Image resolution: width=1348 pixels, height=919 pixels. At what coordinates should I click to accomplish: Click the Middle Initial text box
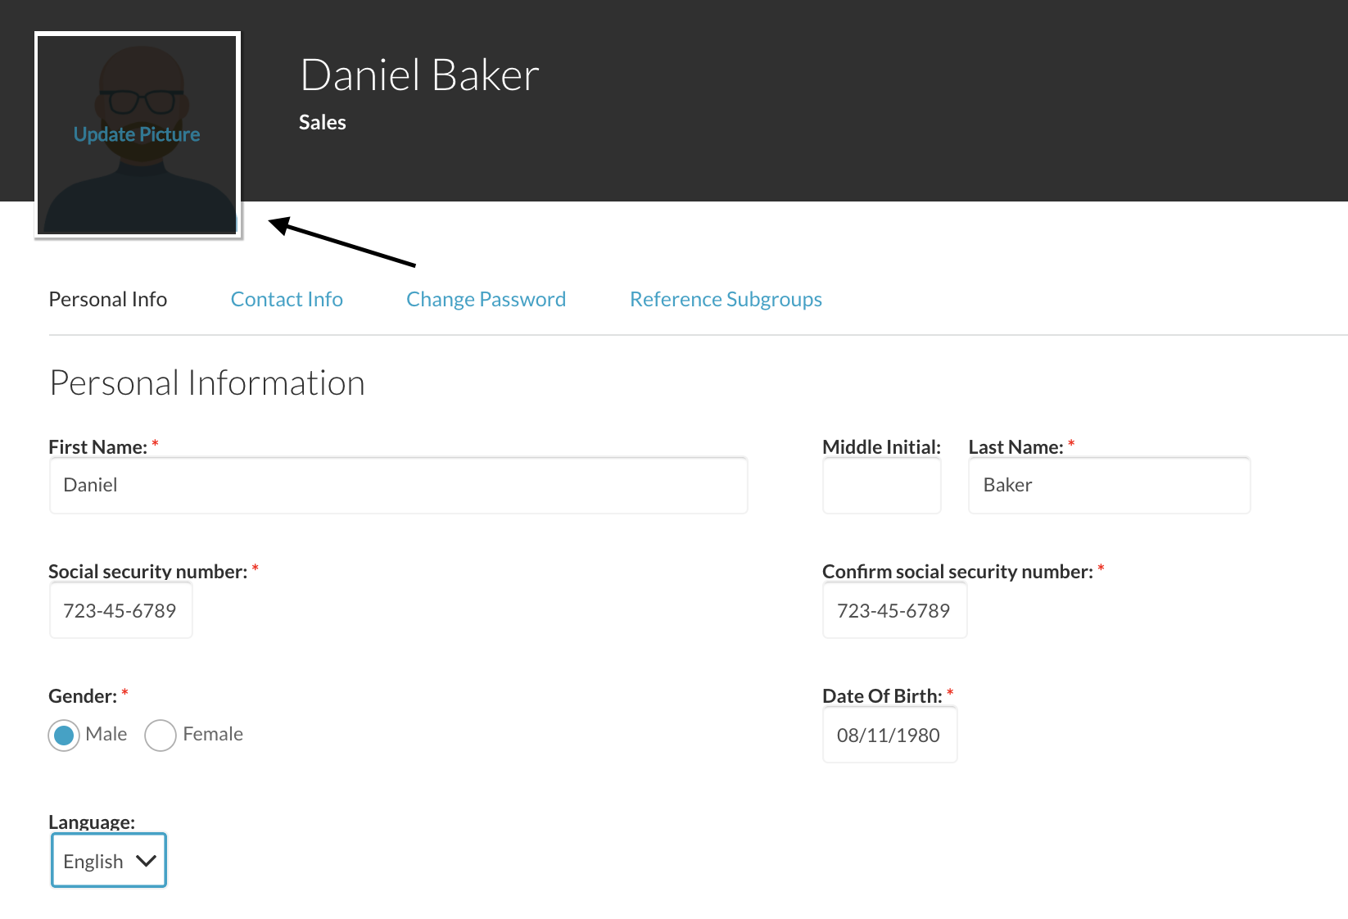[882, 485]
